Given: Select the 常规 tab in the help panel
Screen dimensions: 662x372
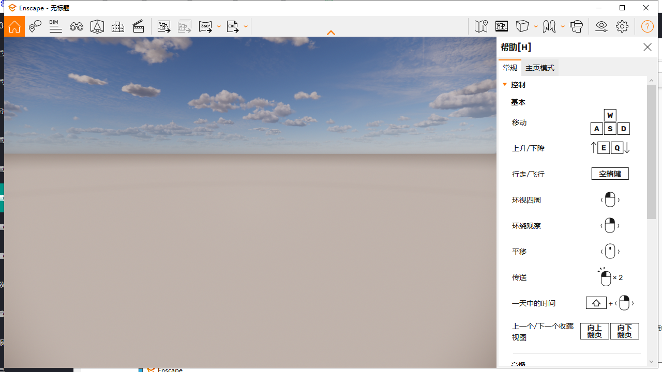Looking at the screenshot, I should [509, 67].
